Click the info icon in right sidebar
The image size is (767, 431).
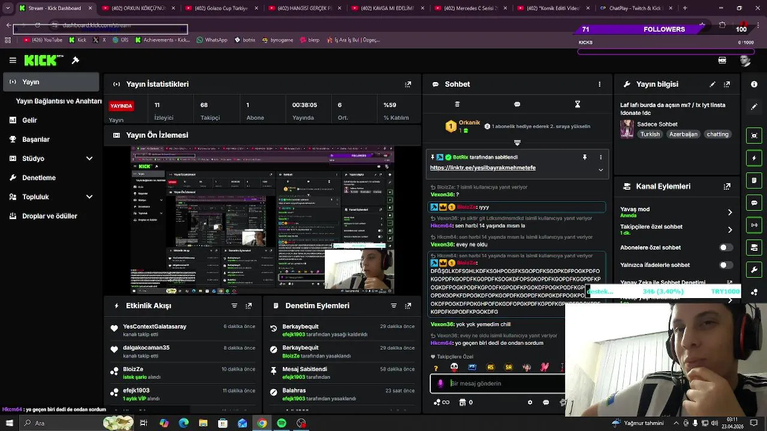coord(754,84)
